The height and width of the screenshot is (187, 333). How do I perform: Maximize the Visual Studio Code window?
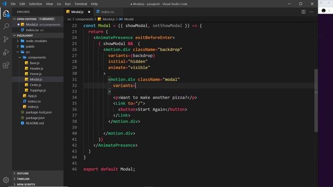[x=301, y=4]
